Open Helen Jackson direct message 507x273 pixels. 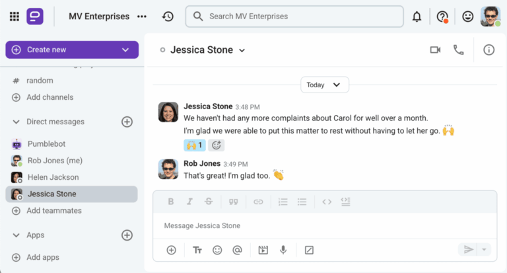pyautogui.click(x=53, y=177)
